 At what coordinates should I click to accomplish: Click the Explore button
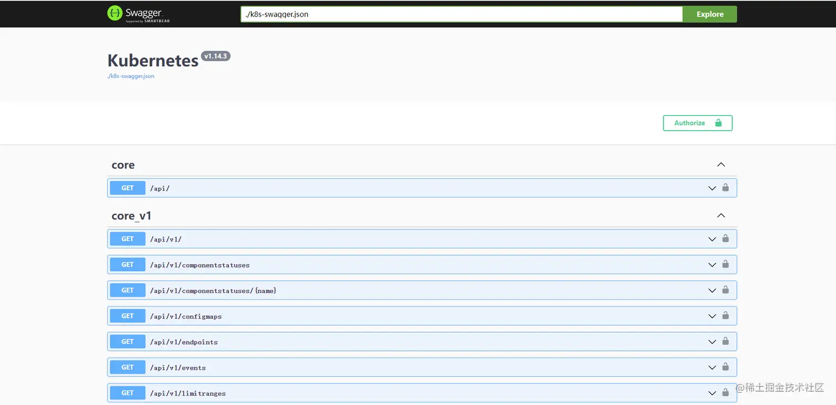(x=710, y=14)
